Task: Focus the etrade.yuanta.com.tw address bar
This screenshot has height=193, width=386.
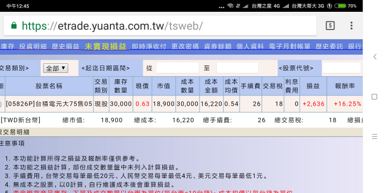Action: point(160,26)
